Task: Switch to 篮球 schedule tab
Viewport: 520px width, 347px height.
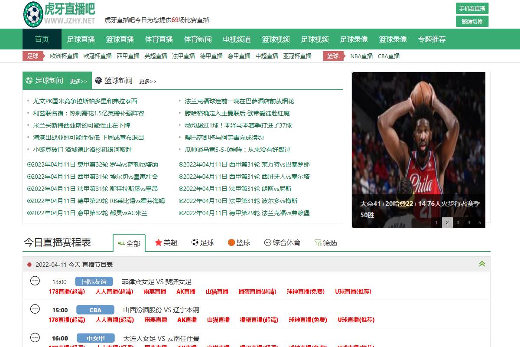Action: pyautogui.click(x=239, y=242)
